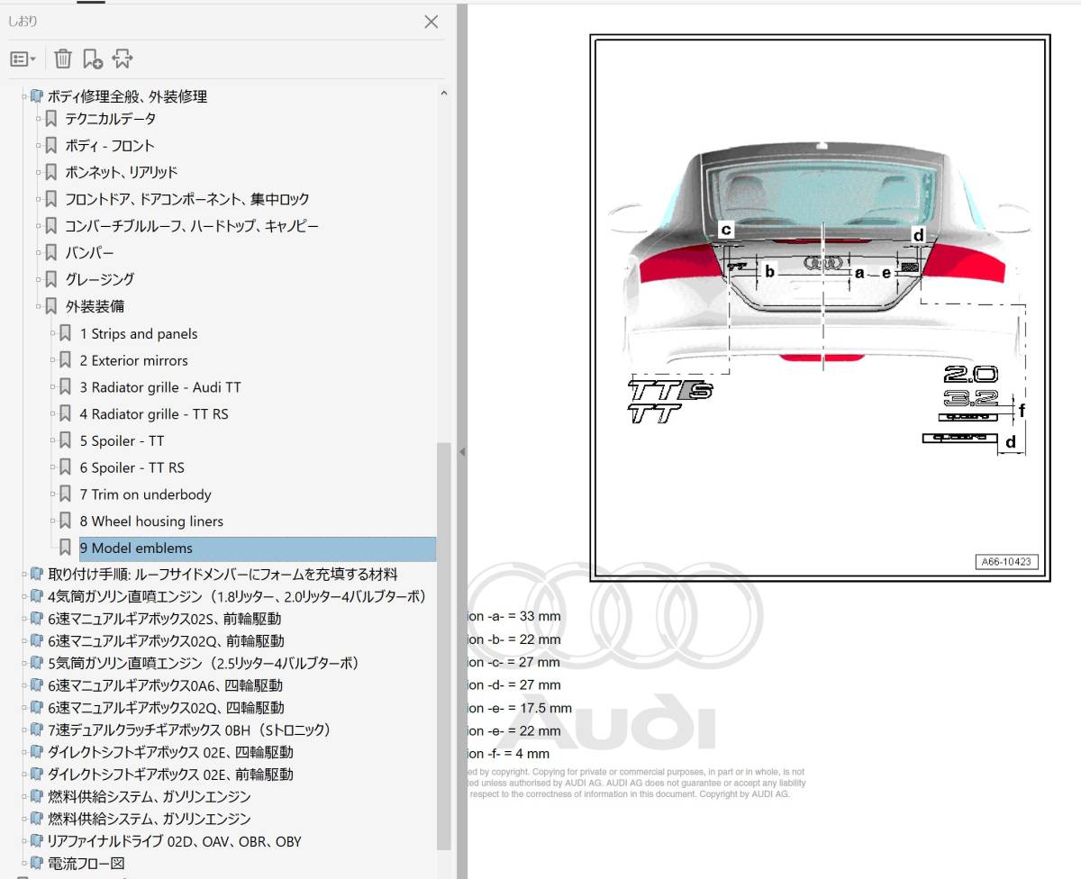Expand the 4 Radiator grille - TT RS bookmark
The image size is (1081, 879).
[53, 414]
